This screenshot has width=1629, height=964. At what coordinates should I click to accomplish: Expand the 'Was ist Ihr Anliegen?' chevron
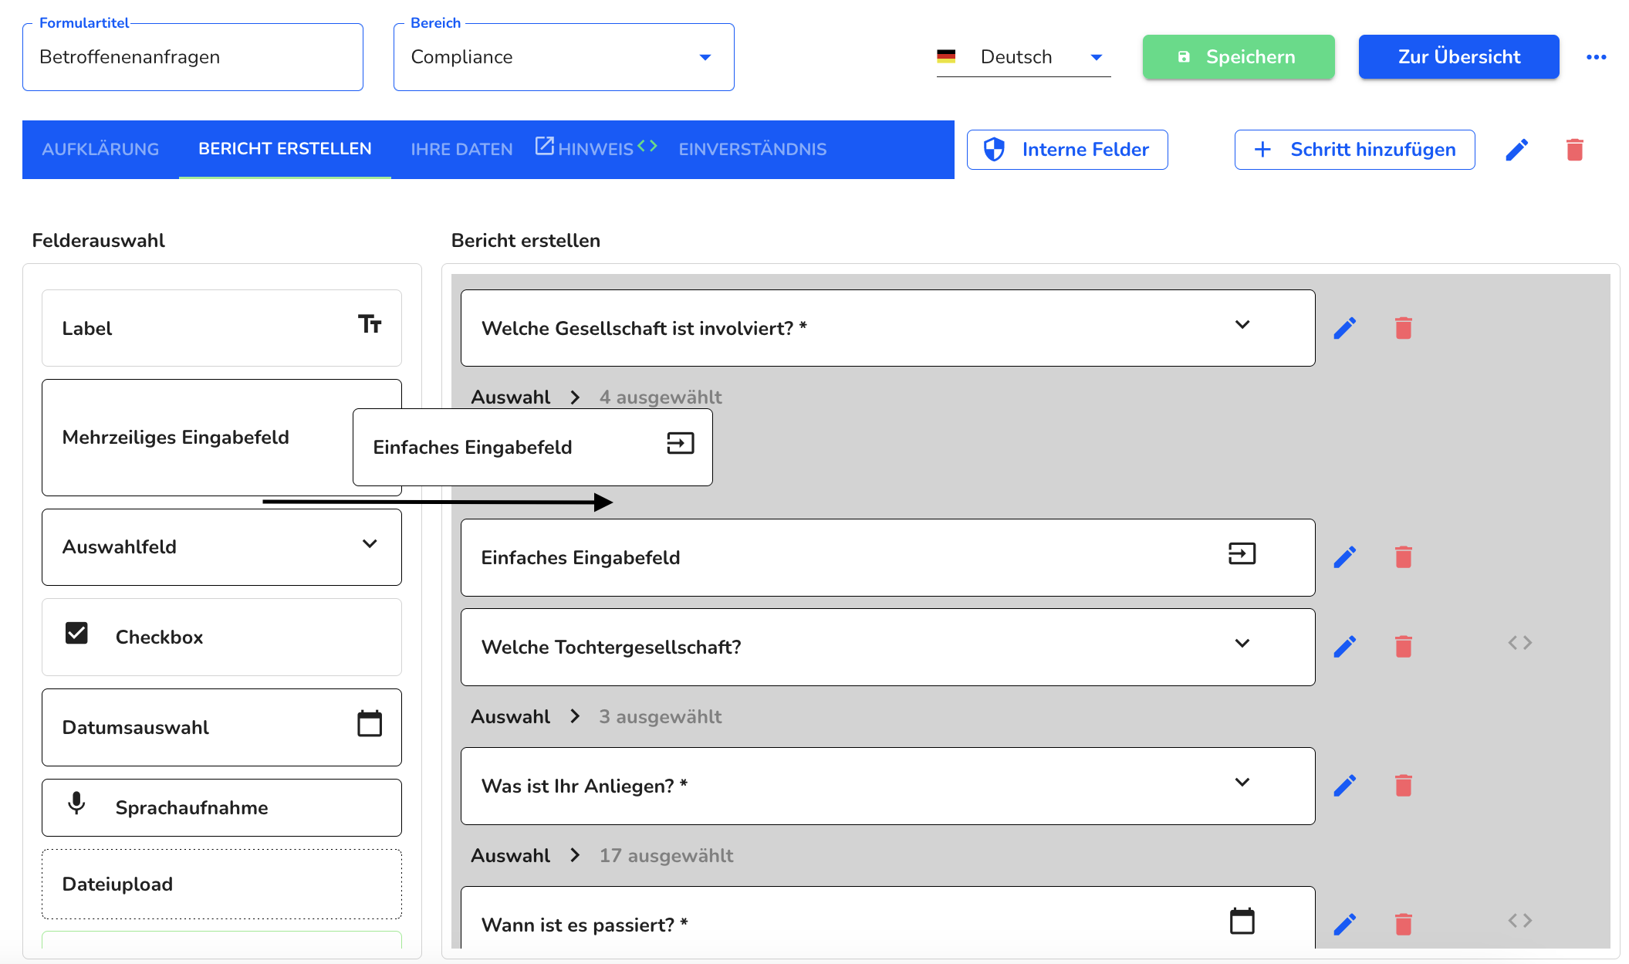[1242, 782]
